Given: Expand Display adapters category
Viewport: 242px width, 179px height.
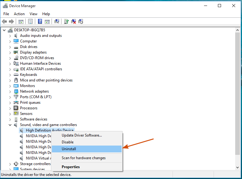Looking at the screenshot, I should click(x=10, y=53).
